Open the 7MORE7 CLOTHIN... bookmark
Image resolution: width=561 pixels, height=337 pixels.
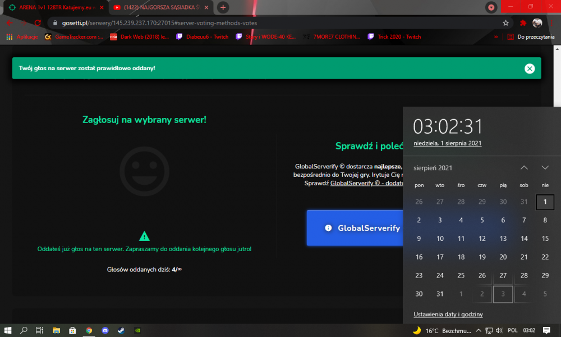[x=332, y=37]
